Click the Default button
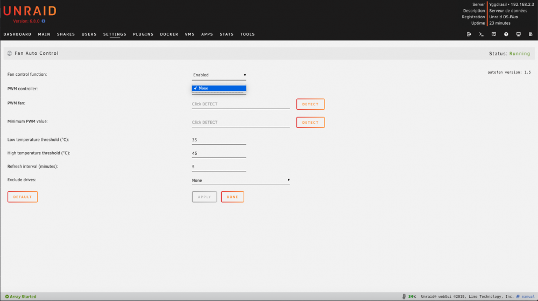The height and width of the screenshot is (301, 538). (23, 197)
